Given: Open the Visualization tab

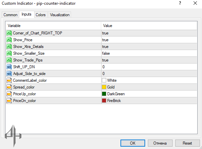Looking at the screenshot, I should point(60,15).
